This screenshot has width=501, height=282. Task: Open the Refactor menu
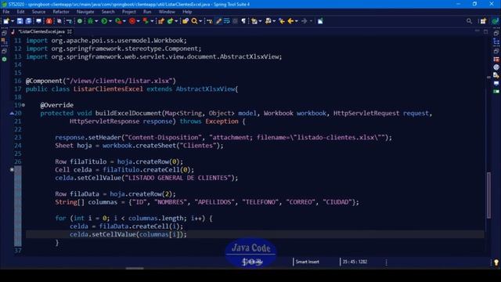[x=61, y=12]
